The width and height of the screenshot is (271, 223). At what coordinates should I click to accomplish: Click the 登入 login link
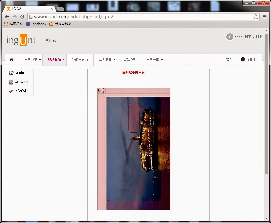(229, 60)
